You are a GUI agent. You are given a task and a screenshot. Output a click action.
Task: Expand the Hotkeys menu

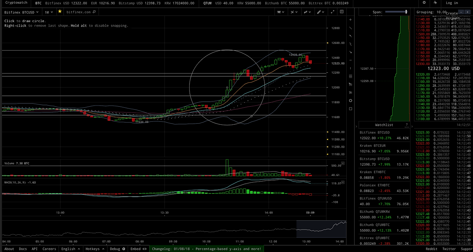pos(95,249)
